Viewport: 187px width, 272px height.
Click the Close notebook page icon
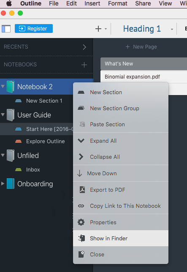(81, 254)
